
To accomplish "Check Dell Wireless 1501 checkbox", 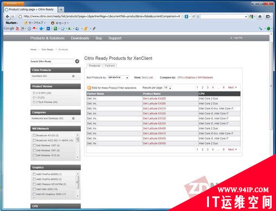I will tap(34, 150).
